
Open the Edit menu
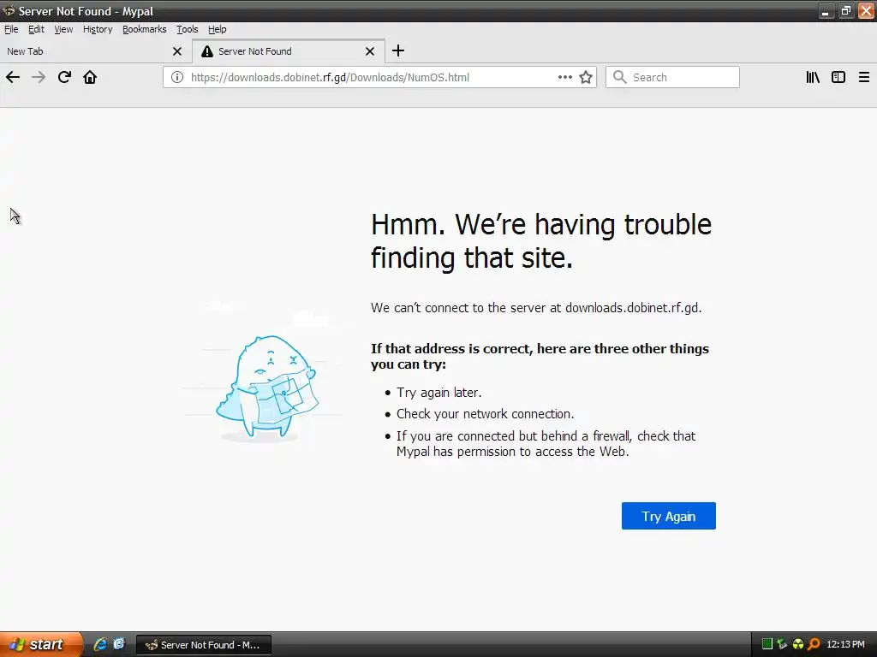coord(36,29)
